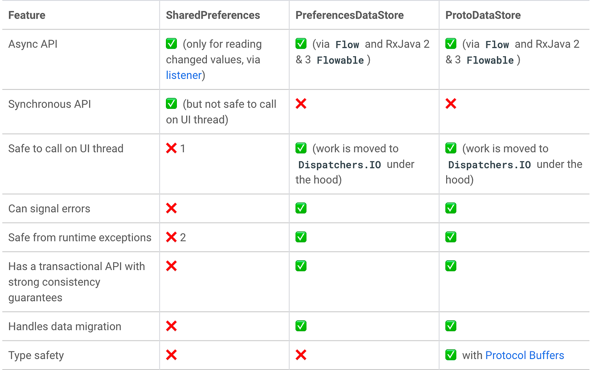Click green check for ProtoDataStore Handles data migration
This screenshot has height=370, width=591.
click(x=451, y=326)
